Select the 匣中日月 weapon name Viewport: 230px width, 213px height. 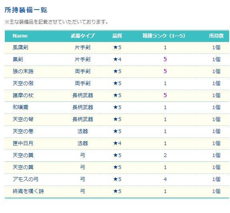[x=23, y=143]
